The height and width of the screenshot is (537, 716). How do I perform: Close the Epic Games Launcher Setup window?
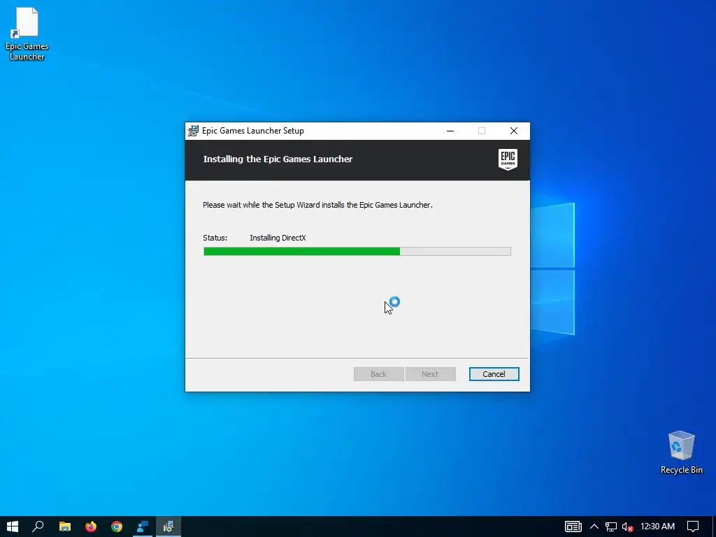(x=514, y=131)
